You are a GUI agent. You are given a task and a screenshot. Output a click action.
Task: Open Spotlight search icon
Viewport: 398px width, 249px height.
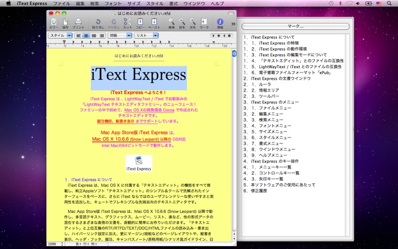coord(389,3)
